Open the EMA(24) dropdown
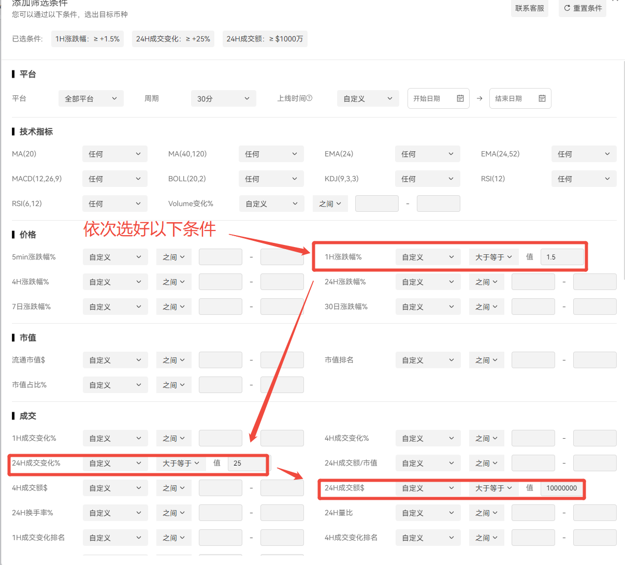The image size is (625, 565). click(428, 154)
